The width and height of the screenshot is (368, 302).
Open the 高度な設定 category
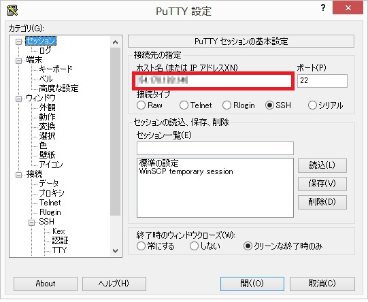click(58, 88)
